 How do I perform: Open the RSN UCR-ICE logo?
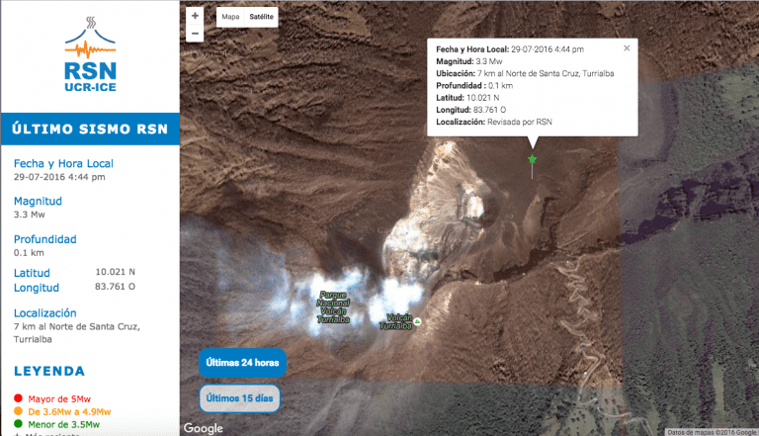[91, 54]
